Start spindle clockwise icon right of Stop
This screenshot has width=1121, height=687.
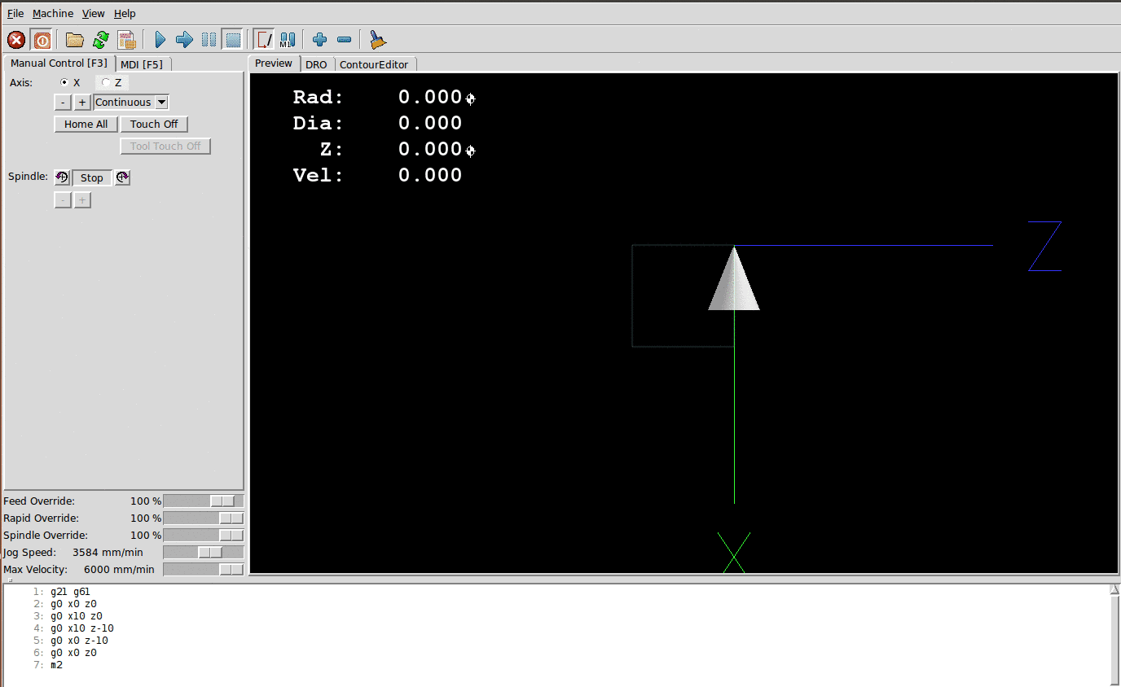pyautogui.click(x=122, y=177)
